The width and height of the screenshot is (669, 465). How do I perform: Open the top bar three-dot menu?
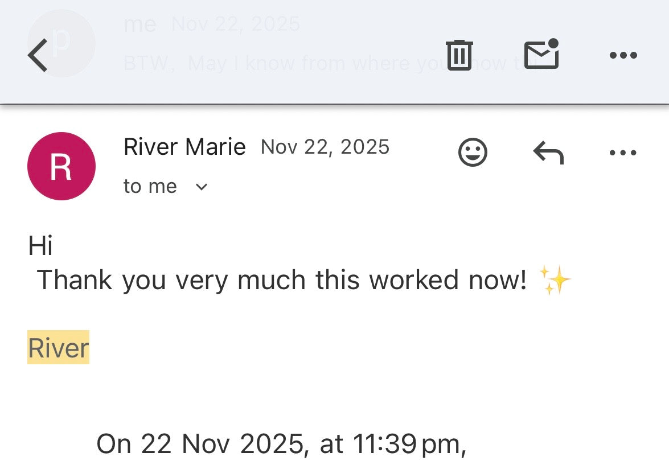click(623, 55)
